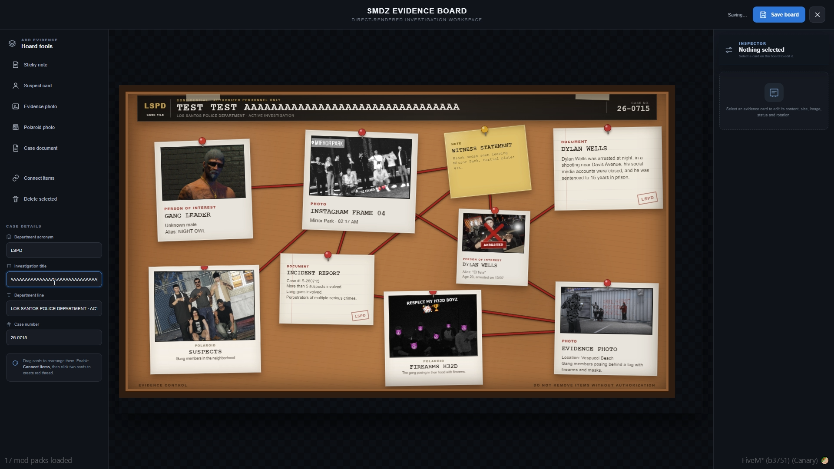Focus the Investigation title text field
Screen dimensions: 834x469
[54, 279]
